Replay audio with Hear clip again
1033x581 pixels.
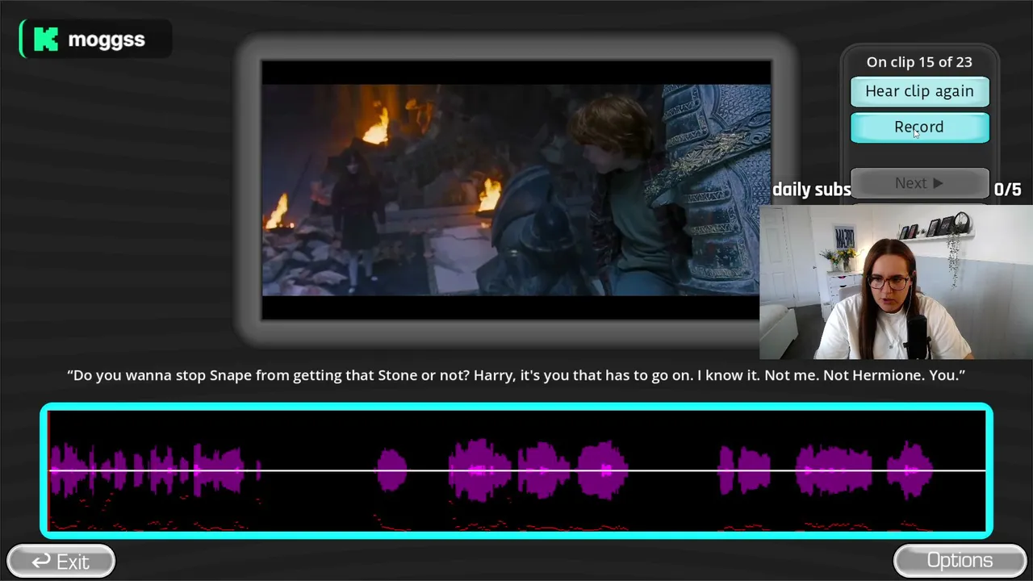tap(919, 91)
